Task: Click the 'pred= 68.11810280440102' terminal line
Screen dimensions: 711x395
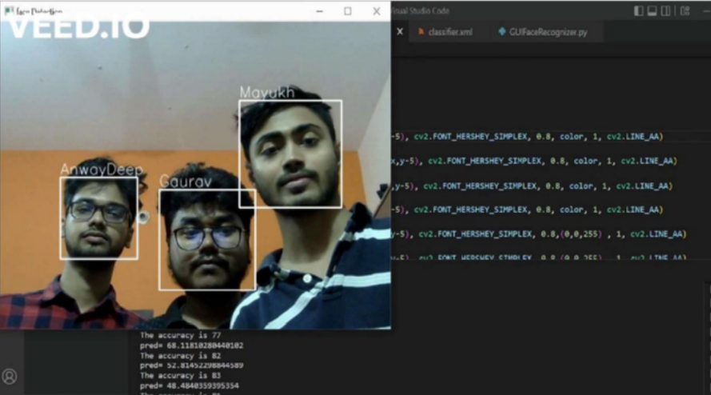Action: point(191,345)
